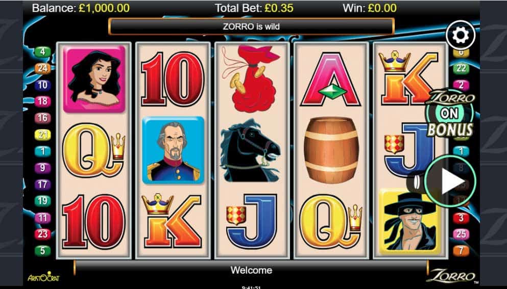
Task: Click the Zorro logo in bottom corner
Action: point(451,276)
